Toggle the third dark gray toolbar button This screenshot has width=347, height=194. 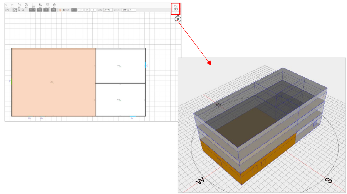(45, 10)
